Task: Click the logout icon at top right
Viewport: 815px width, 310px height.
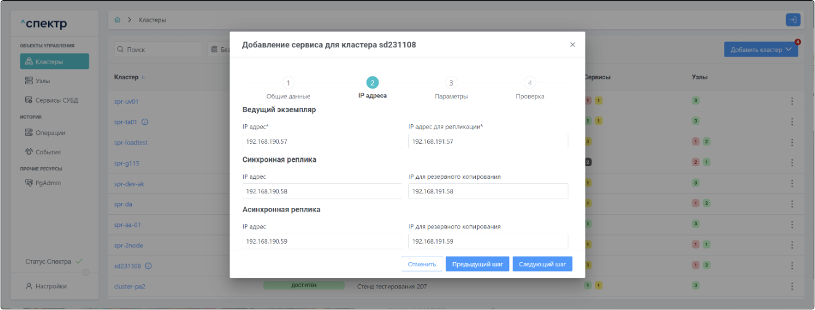Action: [793, 20]
